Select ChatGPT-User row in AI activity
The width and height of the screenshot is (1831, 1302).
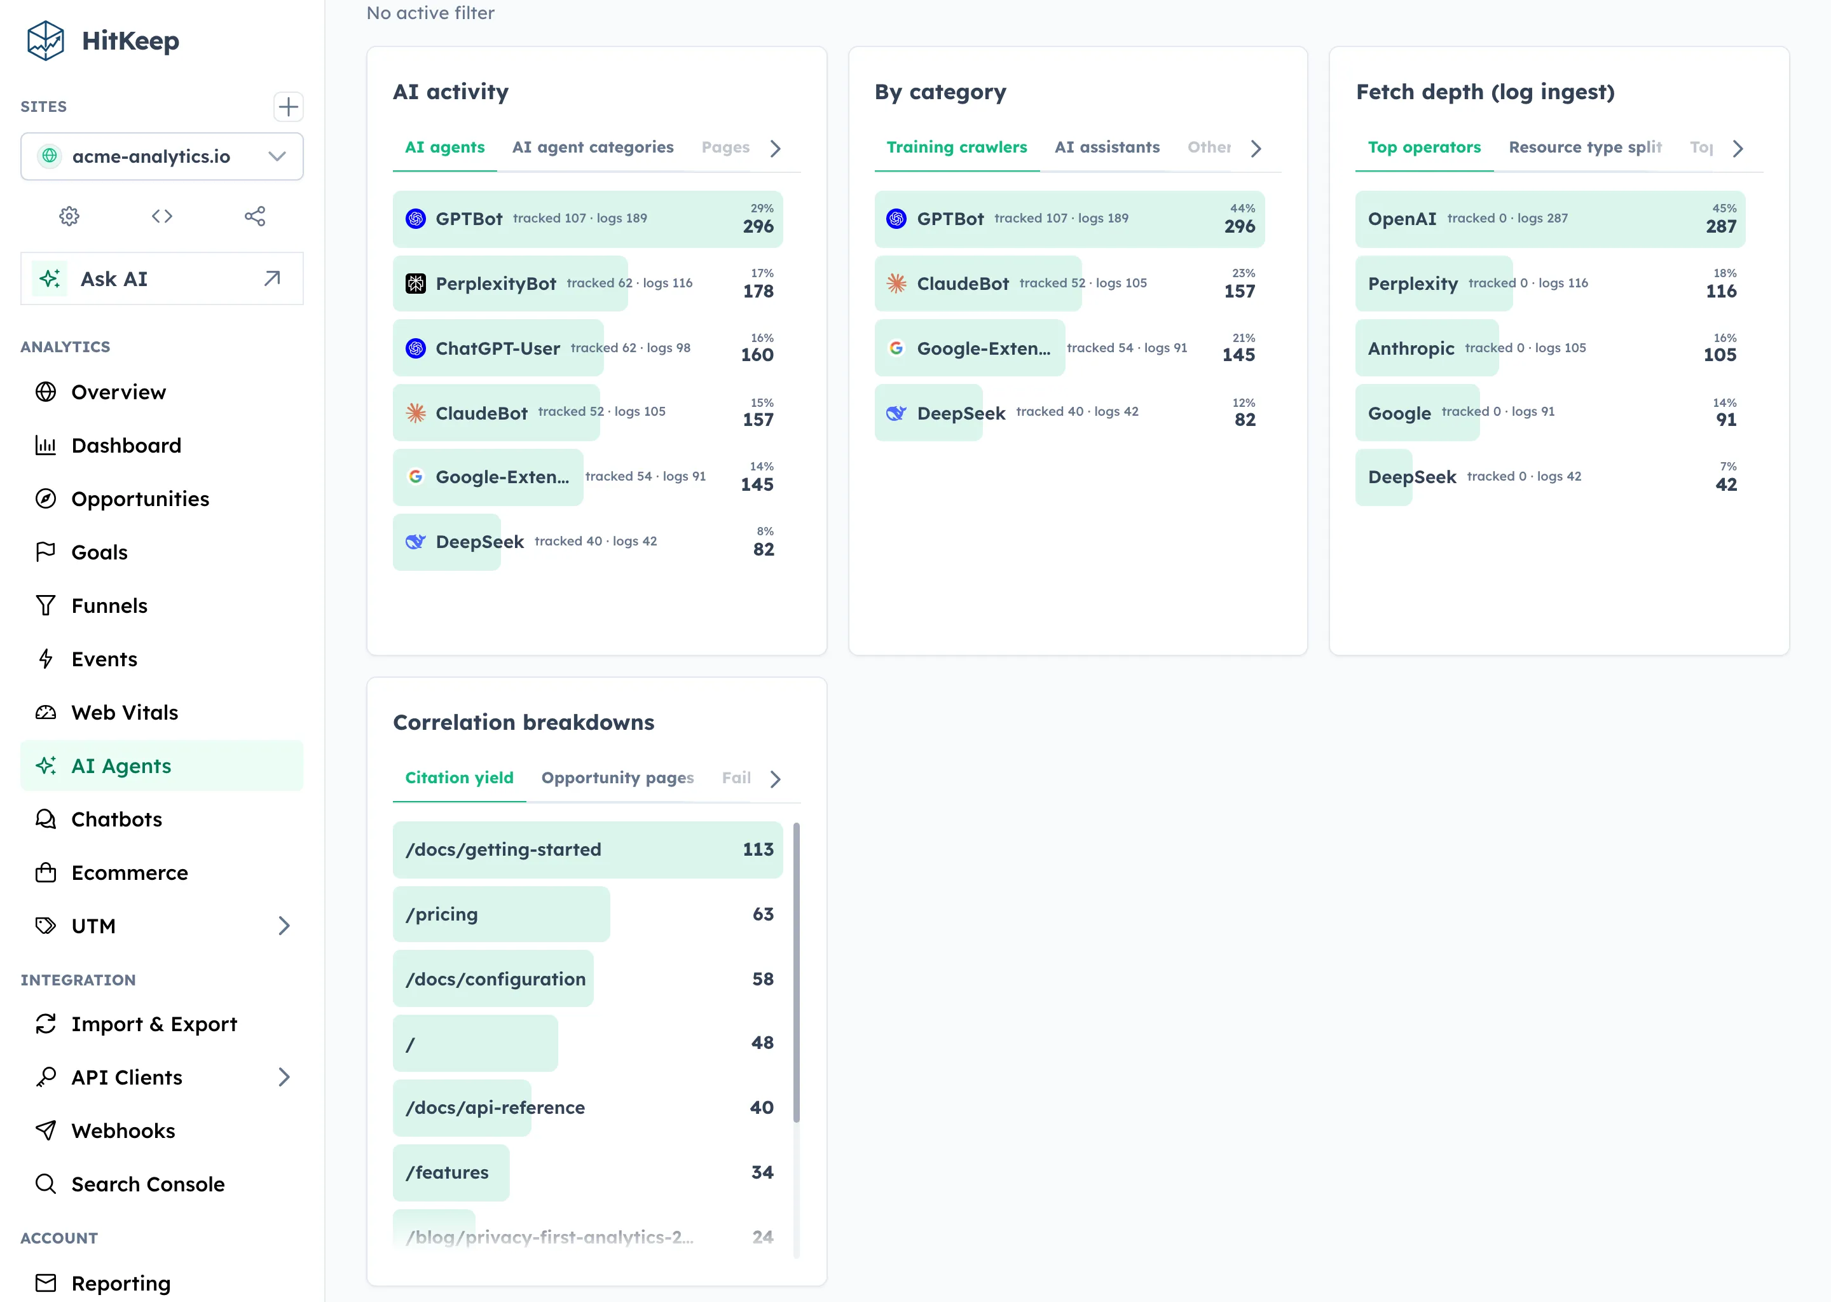587,348
